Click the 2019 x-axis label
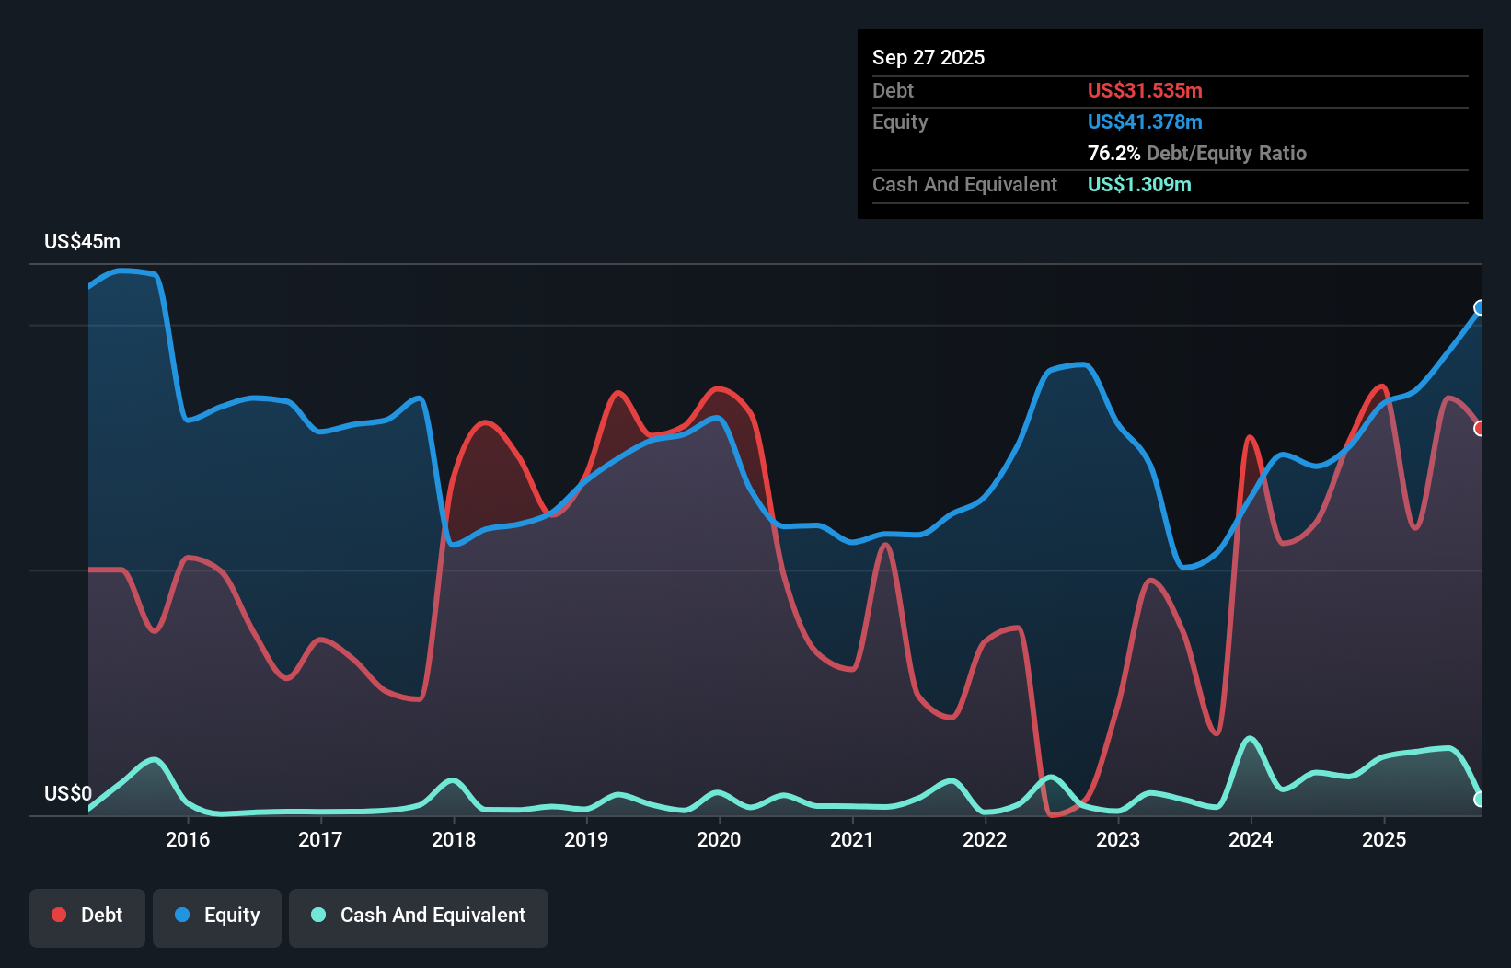This screenshot has width=1511, height=968. (x=586, y=839)
